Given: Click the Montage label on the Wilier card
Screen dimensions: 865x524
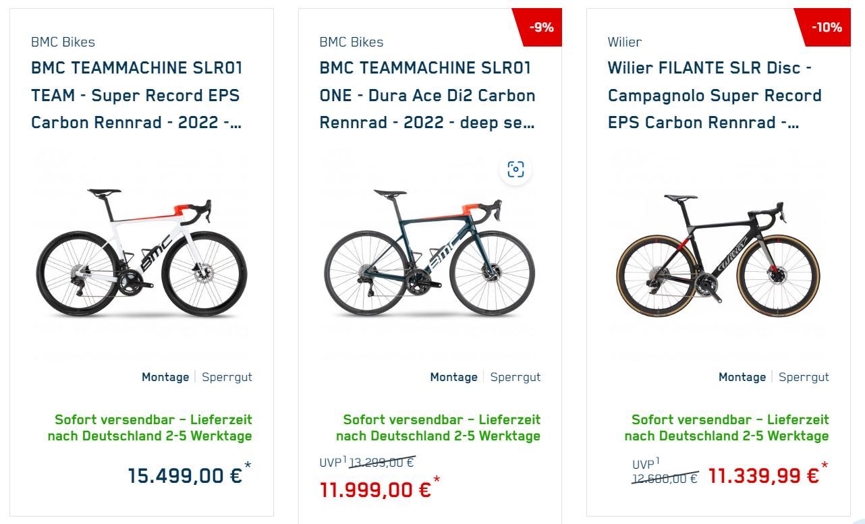Looking at the screenshot, I should (x=742, y=377).
